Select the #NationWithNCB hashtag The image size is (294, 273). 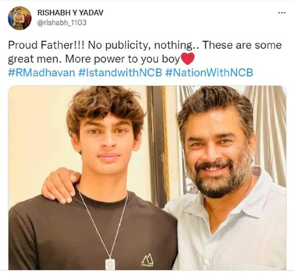click(209, 73)
